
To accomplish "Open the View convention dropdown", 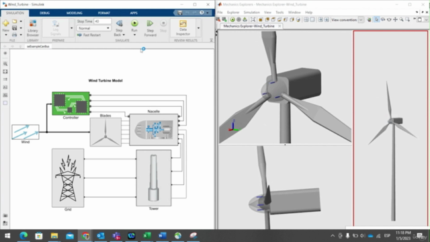I will 361,19.
